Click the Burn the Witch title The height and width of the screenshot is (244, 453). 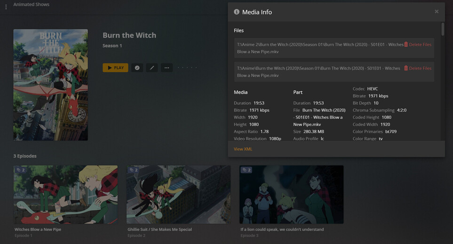[x=129, y=35]
